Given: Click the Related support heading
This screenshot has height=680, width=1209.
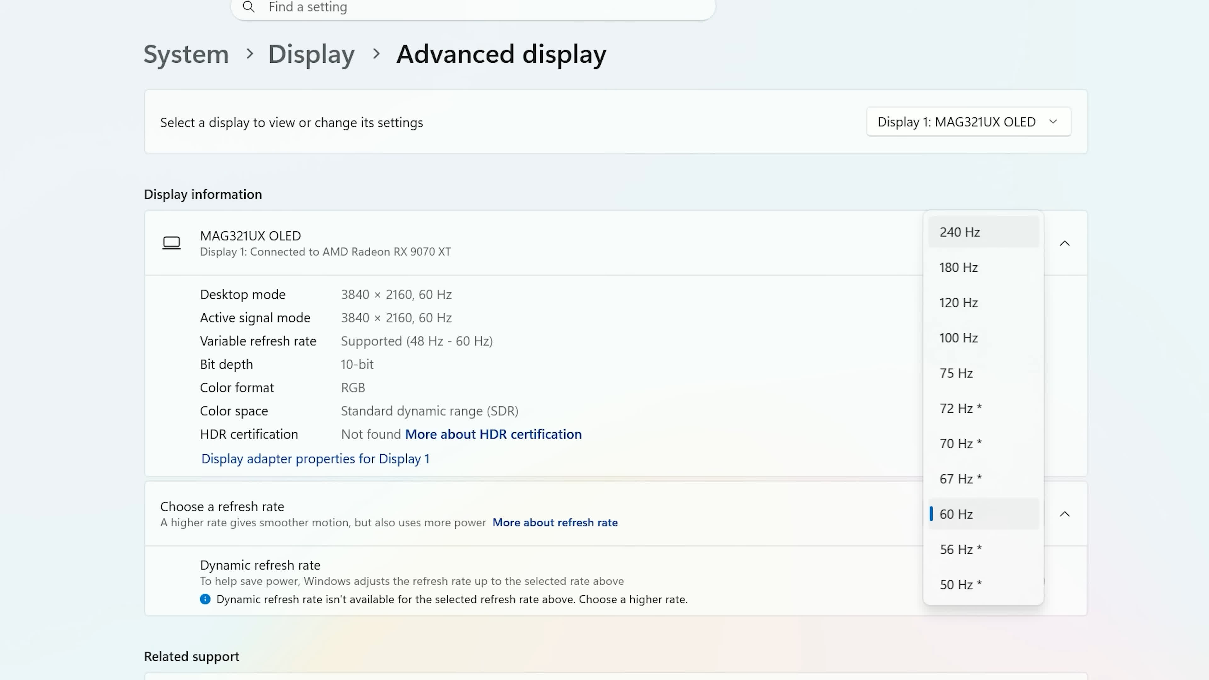Looking at the screenshot, I should (x=191, y=656).
